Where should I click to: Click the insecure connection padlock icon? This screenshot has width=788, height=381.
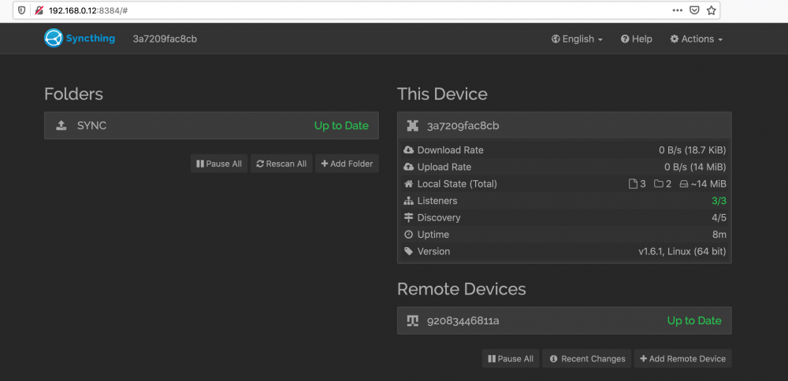tap(39, 10)
